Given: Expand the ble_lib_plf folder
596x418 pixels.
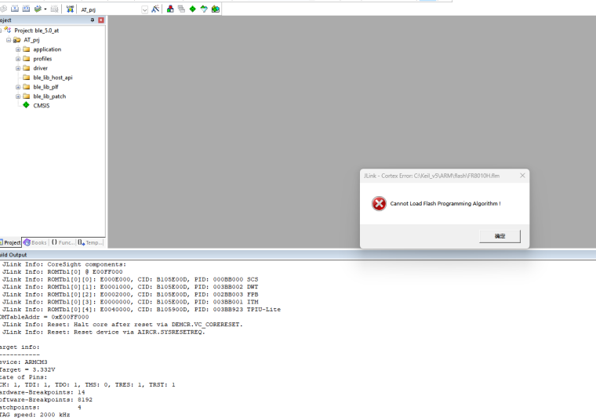Looking at the screenshot, I should pos(18,87).
